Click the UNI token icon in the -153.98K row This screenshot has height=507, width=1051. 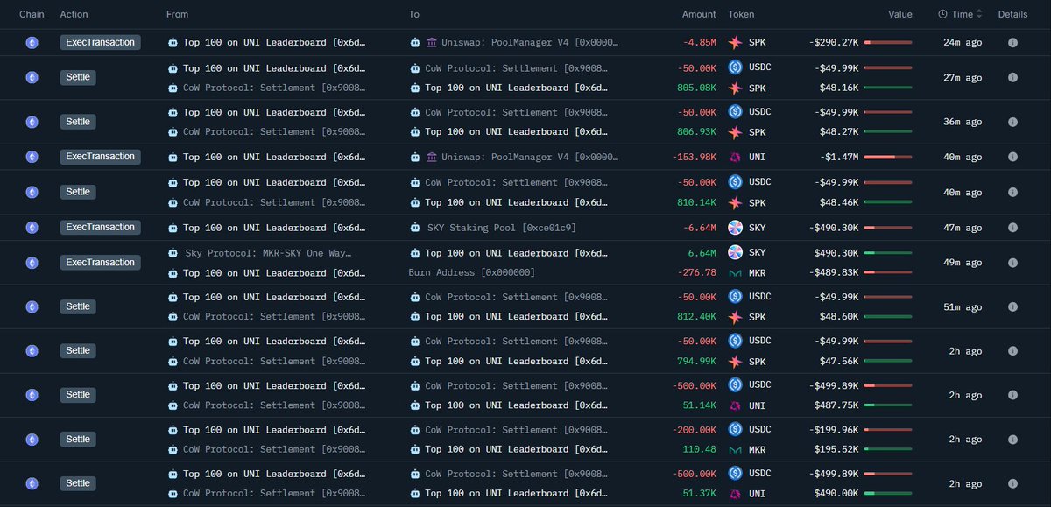pos(735,157)
